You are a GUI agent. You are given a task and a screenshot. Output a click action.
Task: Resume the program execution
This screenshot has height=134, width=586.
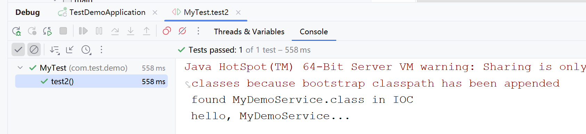(x=83, y=31)
